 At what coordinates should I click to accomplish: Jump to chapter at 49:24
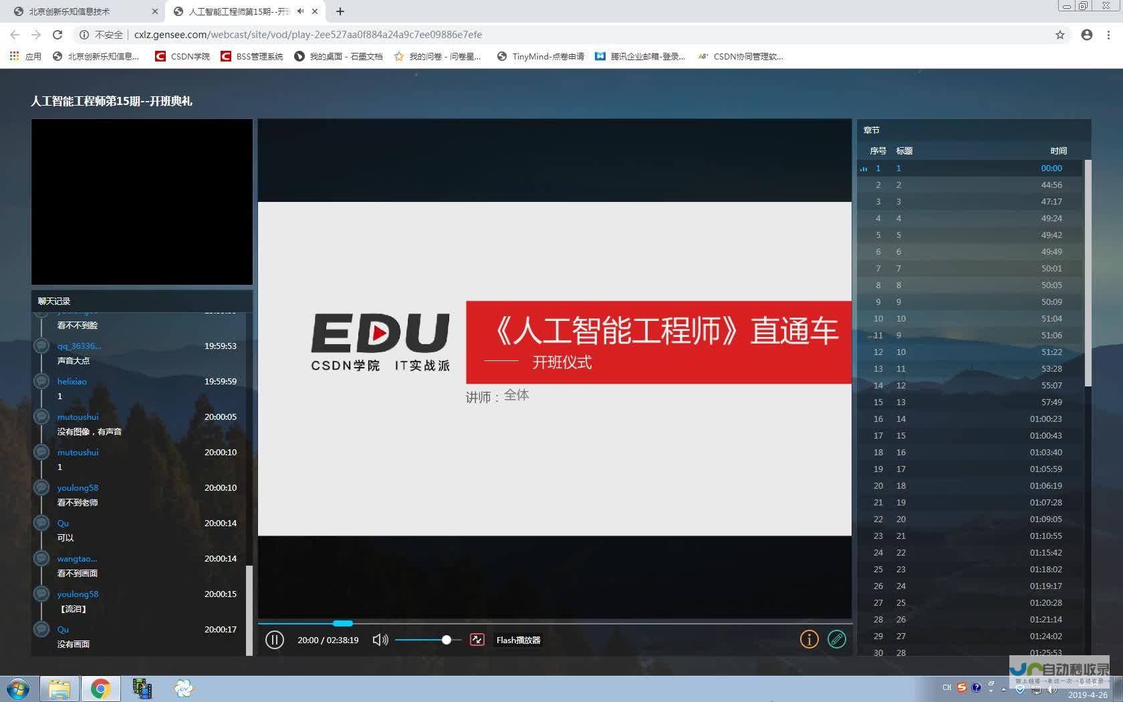pyautogui.click(x=971, y=219)
